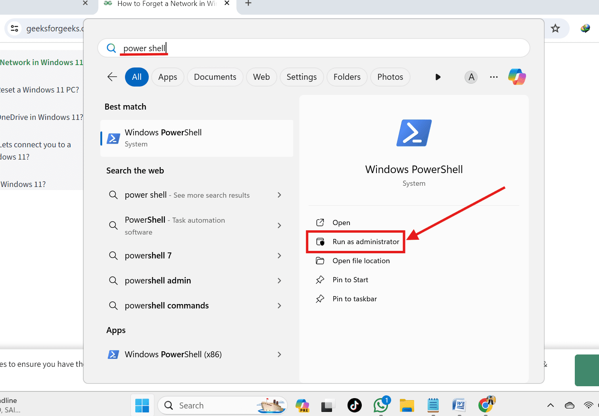
Task: Open TikTok from the taskbar
Action: tap(354, 405)
